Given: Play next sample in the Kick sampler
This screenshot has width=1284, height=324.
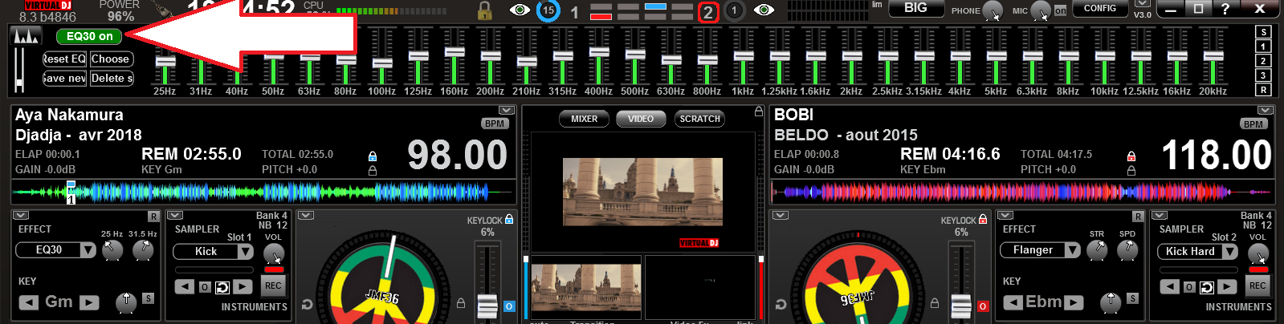Looking at the screenshot, I should tap(243, 287).
